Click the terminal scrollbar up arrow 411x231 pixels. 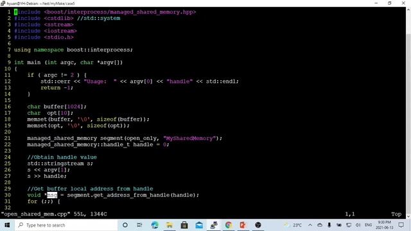click(408, 10)
